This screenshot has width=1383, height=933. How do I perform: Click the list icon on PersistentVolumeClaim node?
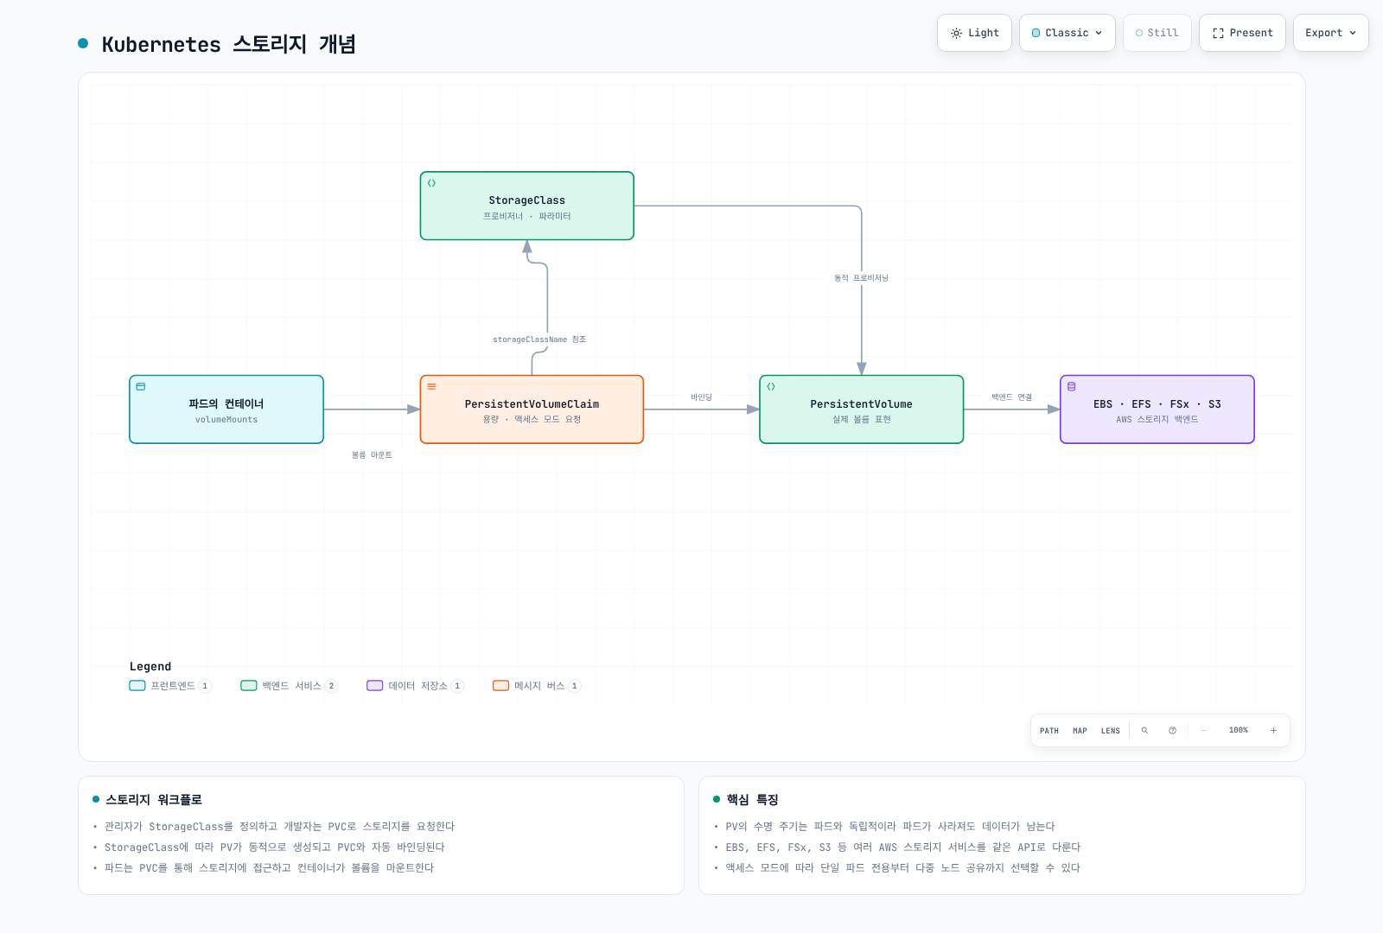[x=431, y=387]
